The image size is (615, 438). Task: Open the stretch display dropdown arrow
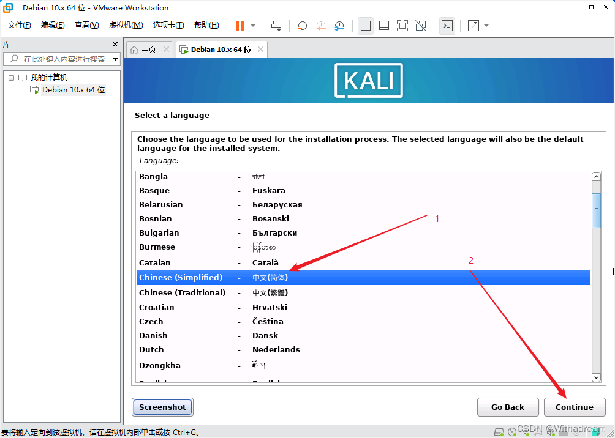[486, 26]
